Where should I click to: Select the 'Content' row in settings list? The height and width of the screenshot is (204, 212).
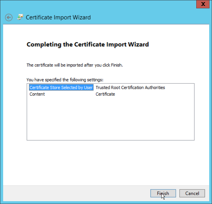37,94
